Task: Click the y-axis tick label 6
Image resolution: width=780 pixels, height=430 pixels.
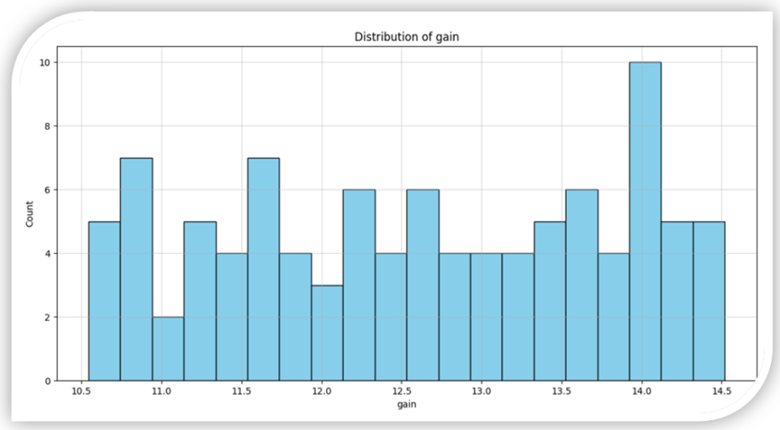Action: tap(48, 190)
